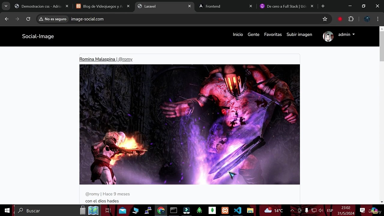
Task: Click the caption 'con el dios hades'
Action: tap(102, 201)
